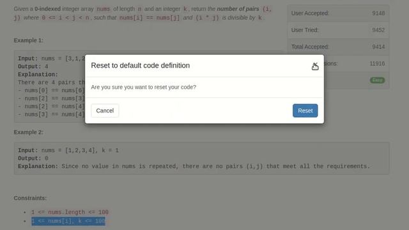
Task: Click the Example 2 explanation sentence
Action: pos(215,166)
